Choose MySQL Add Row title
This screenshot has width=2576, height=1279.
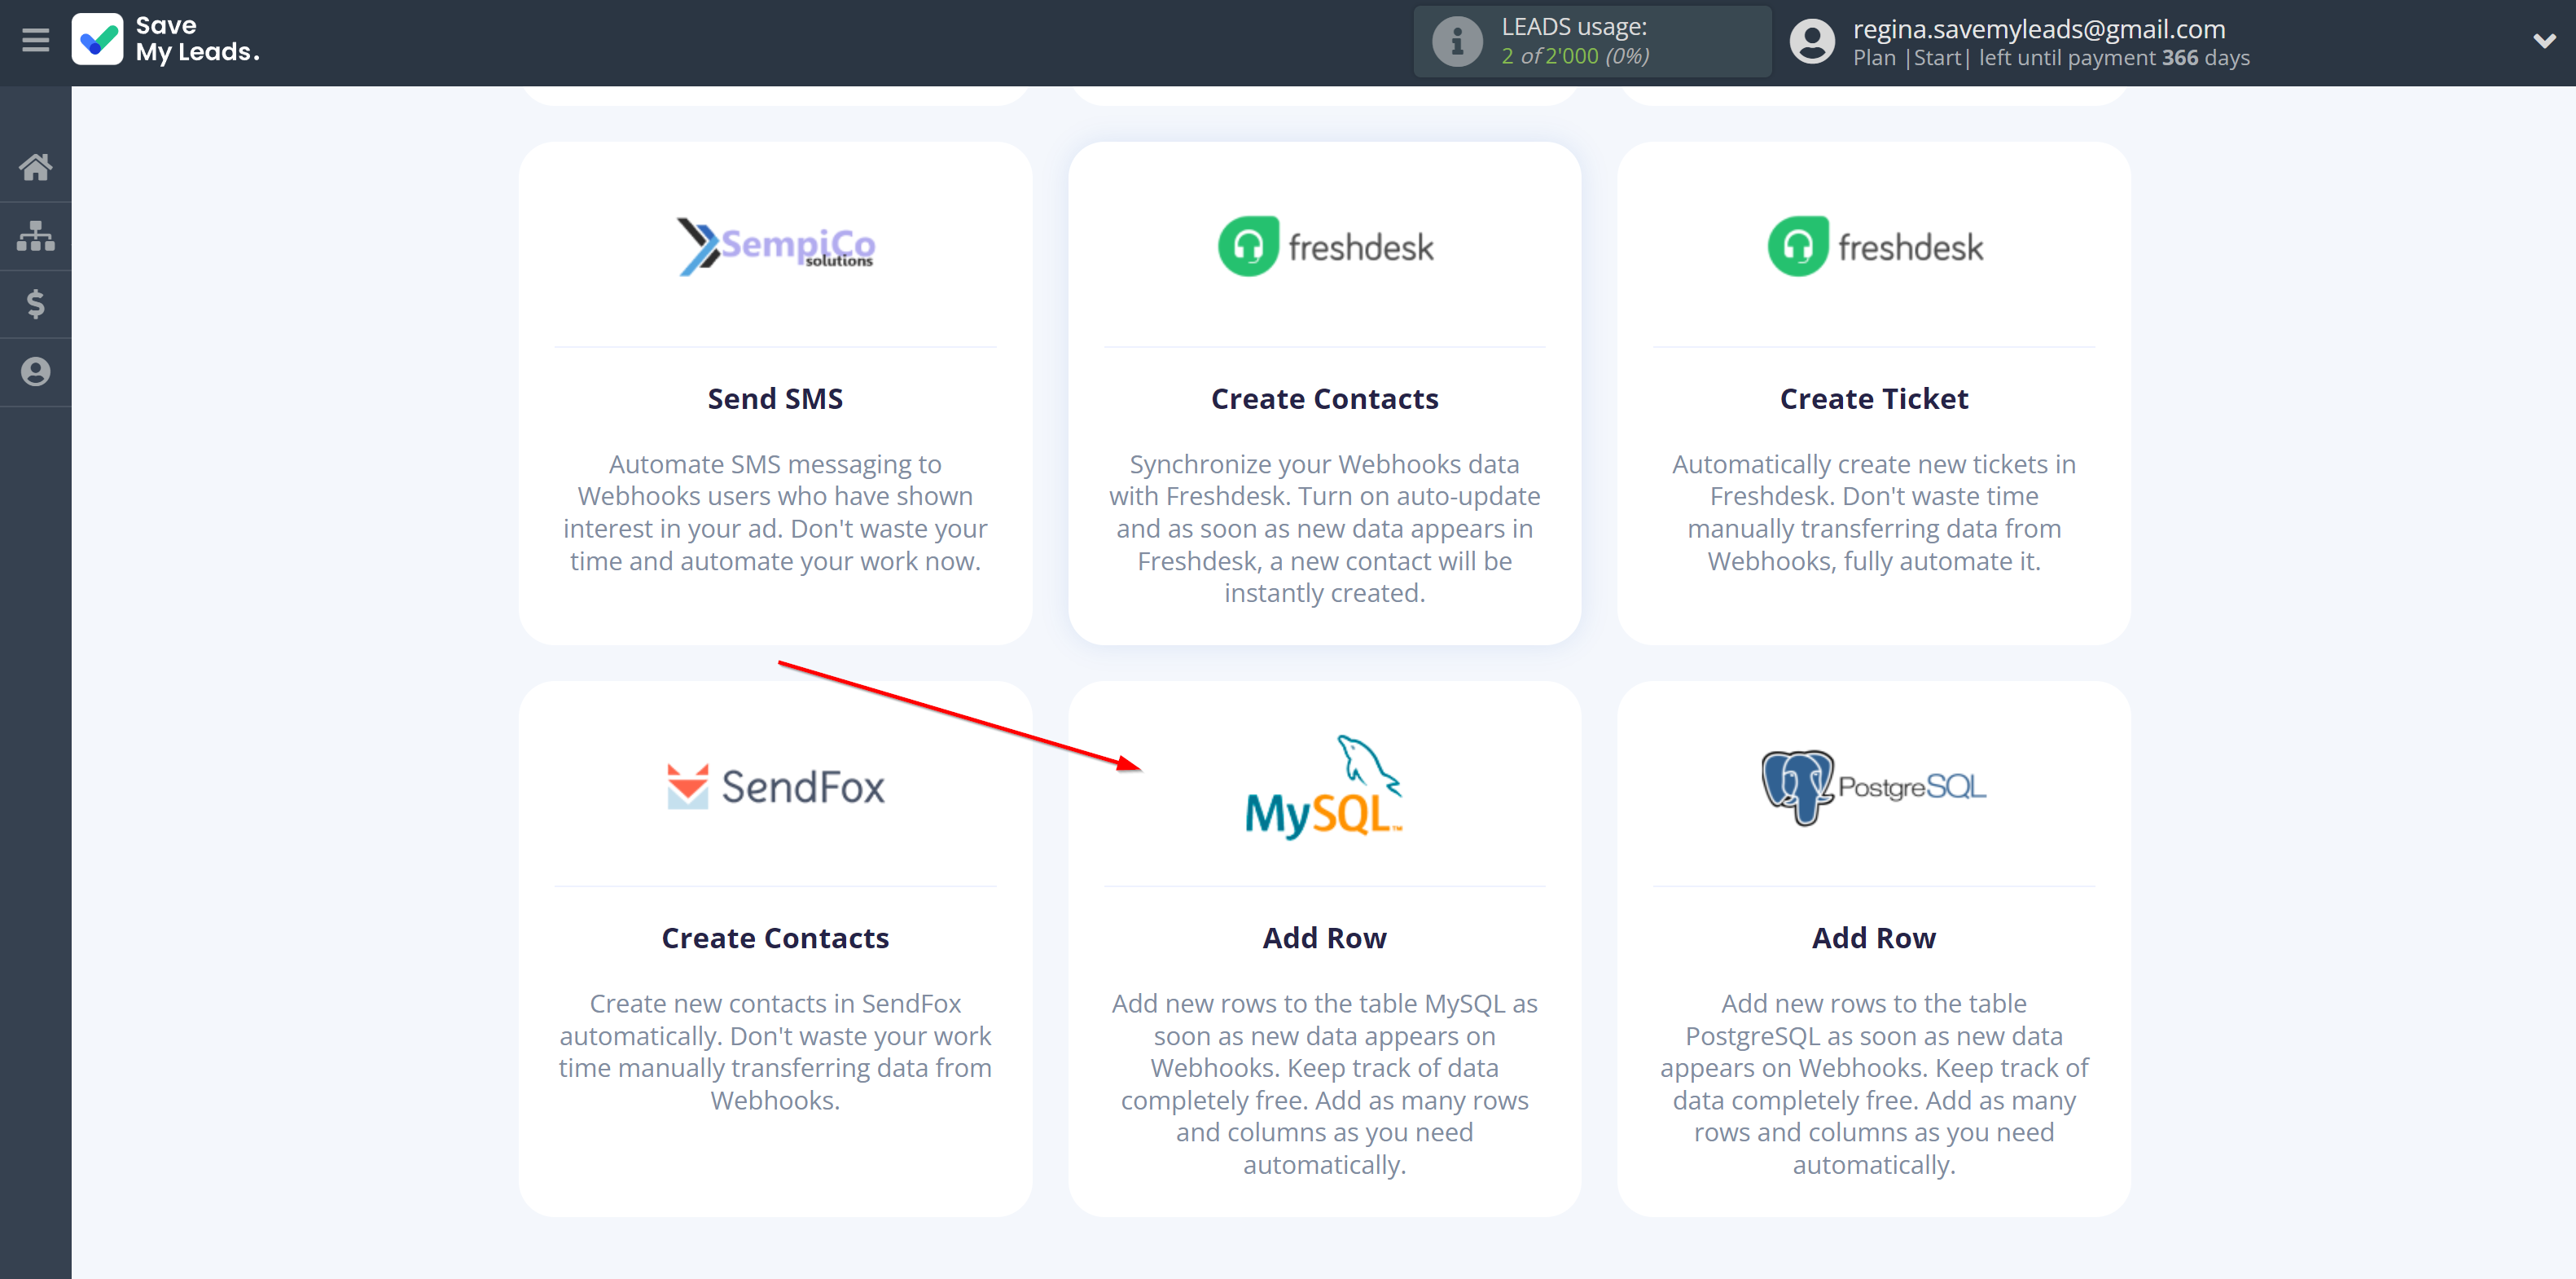pos(1324,938)
